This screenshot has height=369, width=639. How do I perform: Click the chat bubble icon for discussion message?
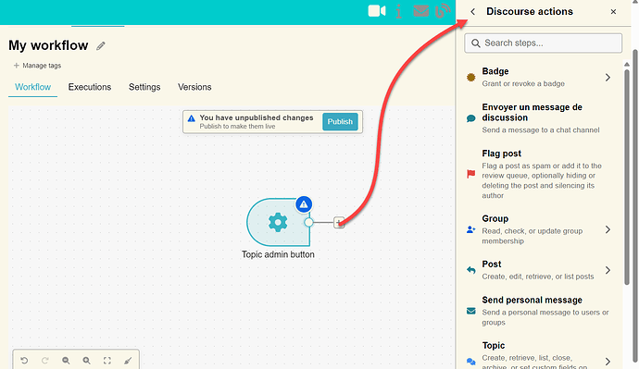point(471,118)
